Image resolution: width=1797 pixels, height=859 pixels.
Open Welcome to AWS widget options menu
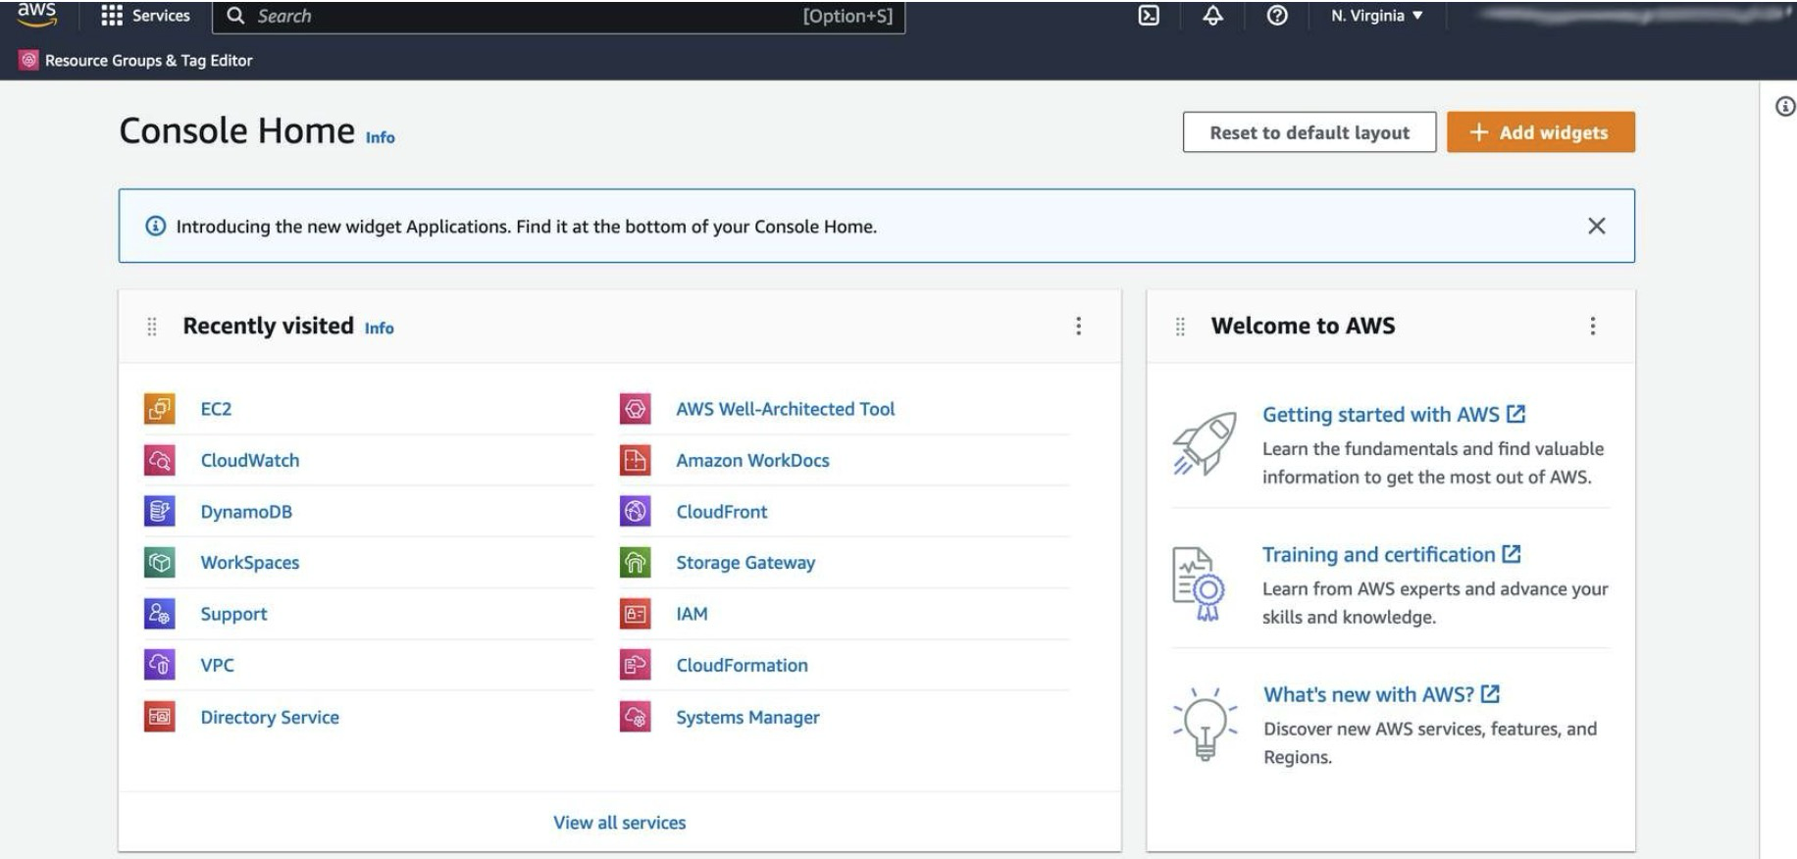tap(1592, 326)
